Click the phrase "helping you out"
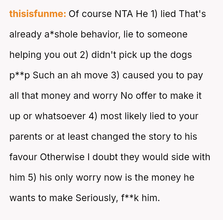 coord(43,55)
